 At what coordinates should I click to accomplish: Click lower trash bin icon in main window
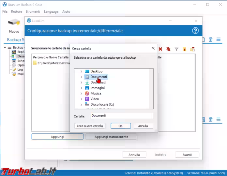(210, 120)
